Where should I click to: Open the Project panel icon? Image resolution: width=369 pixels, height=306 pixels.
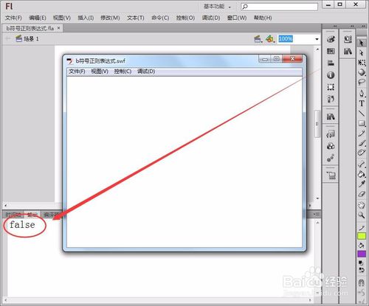[x=331, y=175]
